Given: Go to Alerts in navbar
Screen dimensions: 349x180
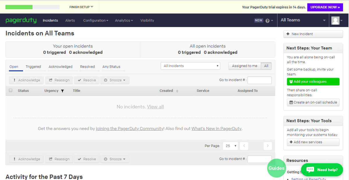Looking at the screenshot, I should click(x=70, y=20).
